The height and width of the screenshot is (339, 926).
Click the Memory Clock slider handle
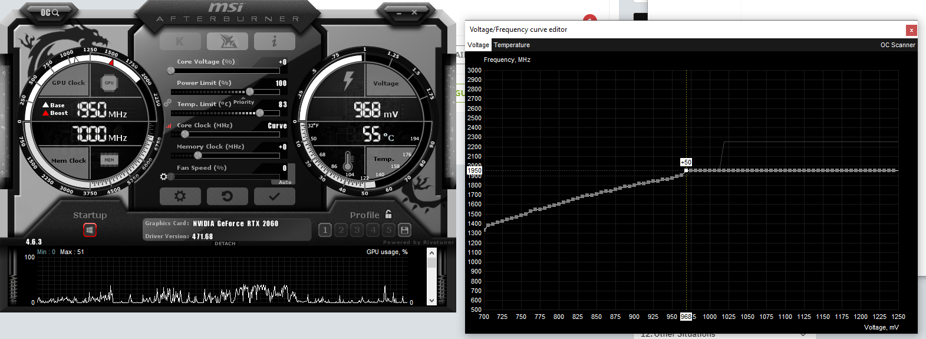198,156
